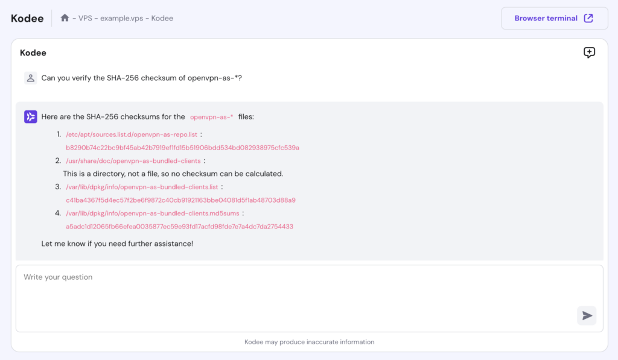Start a new conversation using the new-chat icon
Screen dimensions: 618x360
click(x=588, y=53)
